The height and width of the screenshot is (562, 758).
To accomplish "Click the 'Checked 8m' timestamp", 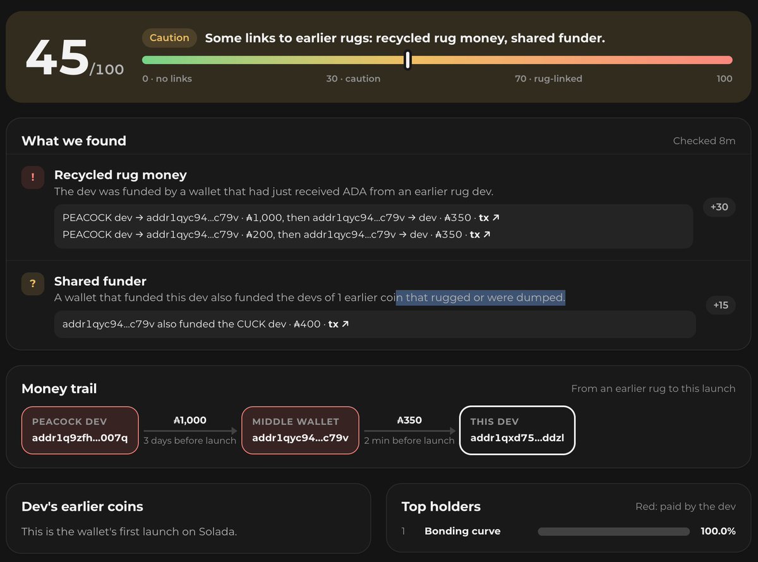I will (x=704, y=141).
